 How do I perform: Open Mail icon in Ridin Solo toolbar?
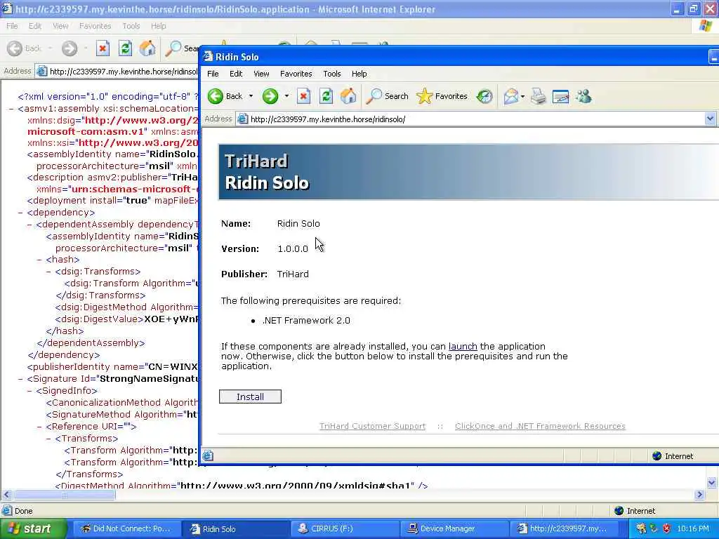tap(510, 96)
